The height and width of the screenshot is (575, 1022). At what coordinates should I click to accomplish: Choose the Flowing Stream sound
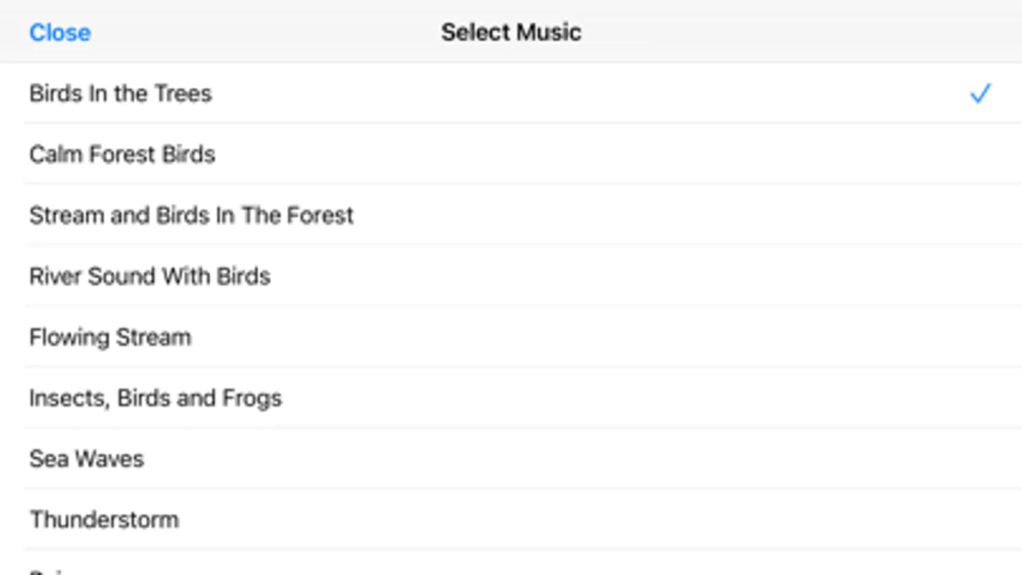(110, 337)
